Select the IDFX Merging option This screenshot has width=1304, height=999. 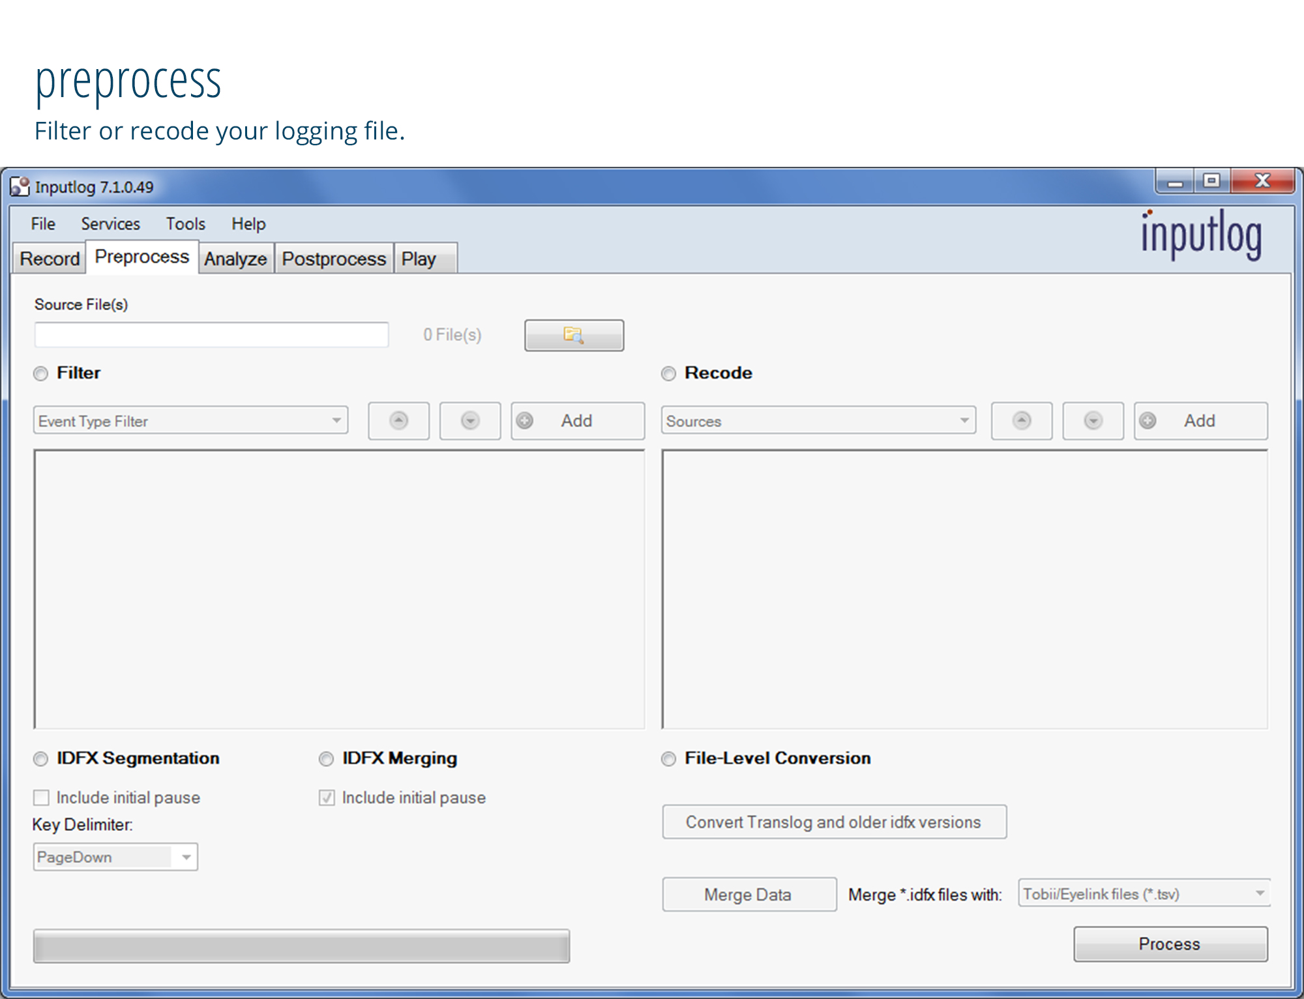click(326, 759)
